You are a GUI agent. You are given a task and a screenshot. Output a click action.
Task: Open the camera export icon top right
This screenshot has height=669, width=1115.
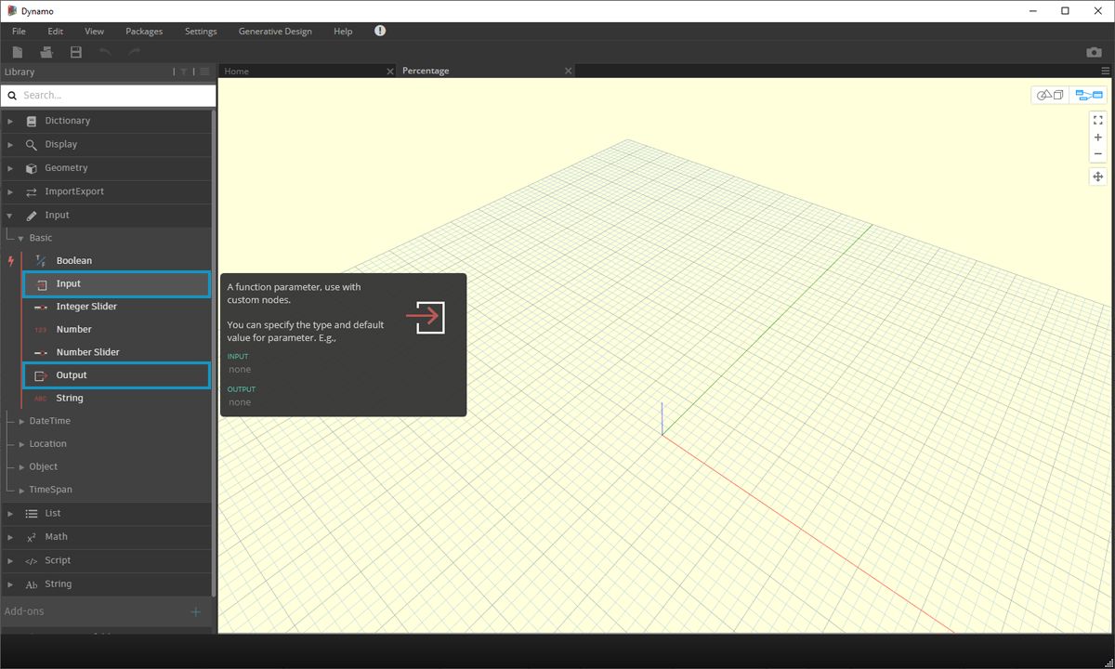tap(1094, 52)
